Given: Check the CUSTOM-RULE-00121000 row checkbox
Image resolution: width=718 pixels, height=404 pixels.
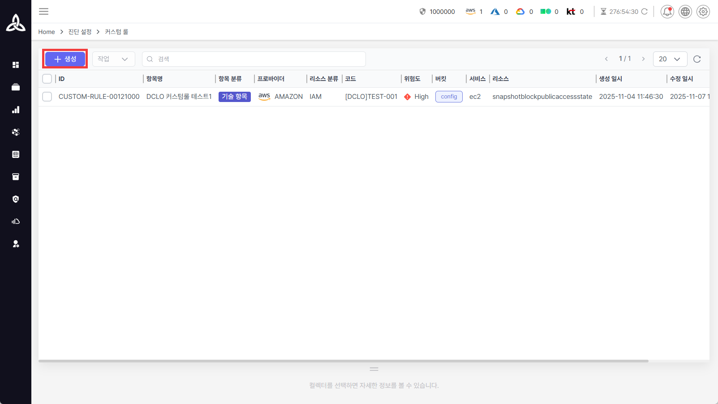Looking at the screenshot, I should click(x=47, y=97).
